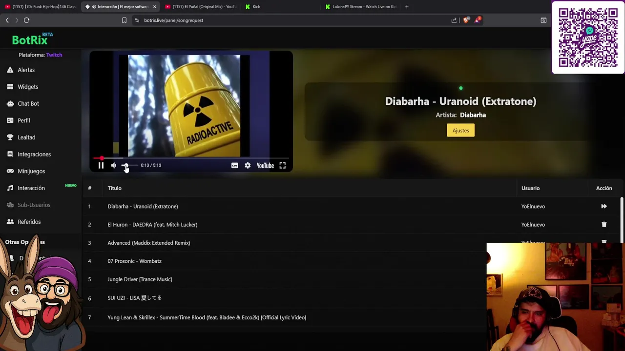Reload the current page
This screenshot has height=351, width=625.
tap(26, 20)
